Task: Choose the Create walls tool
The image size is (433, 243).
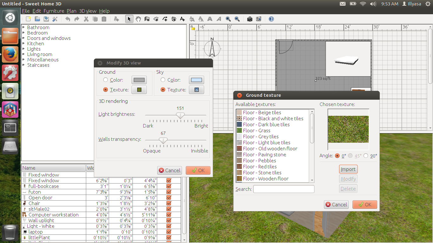Action: 147,19
